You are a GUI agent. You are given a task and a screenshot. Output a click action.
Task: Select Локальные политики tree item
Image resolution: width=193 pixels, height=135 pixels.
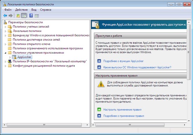point(27,31)
